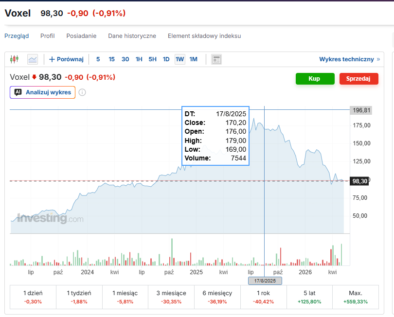
Task: Click the red Sprzedaj button
Action: point(359,79)
